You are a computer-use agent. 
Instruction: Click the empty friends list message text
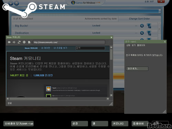coord(144,55)
